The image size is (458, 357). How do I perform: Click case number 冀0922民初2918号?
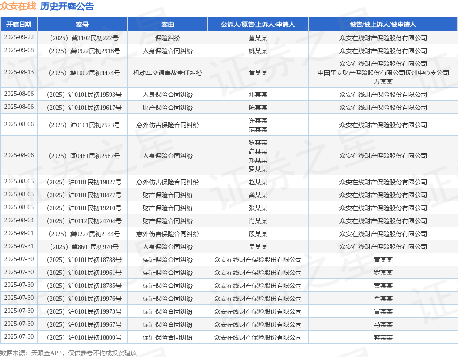pyautogui.click(x=84, y=51)
